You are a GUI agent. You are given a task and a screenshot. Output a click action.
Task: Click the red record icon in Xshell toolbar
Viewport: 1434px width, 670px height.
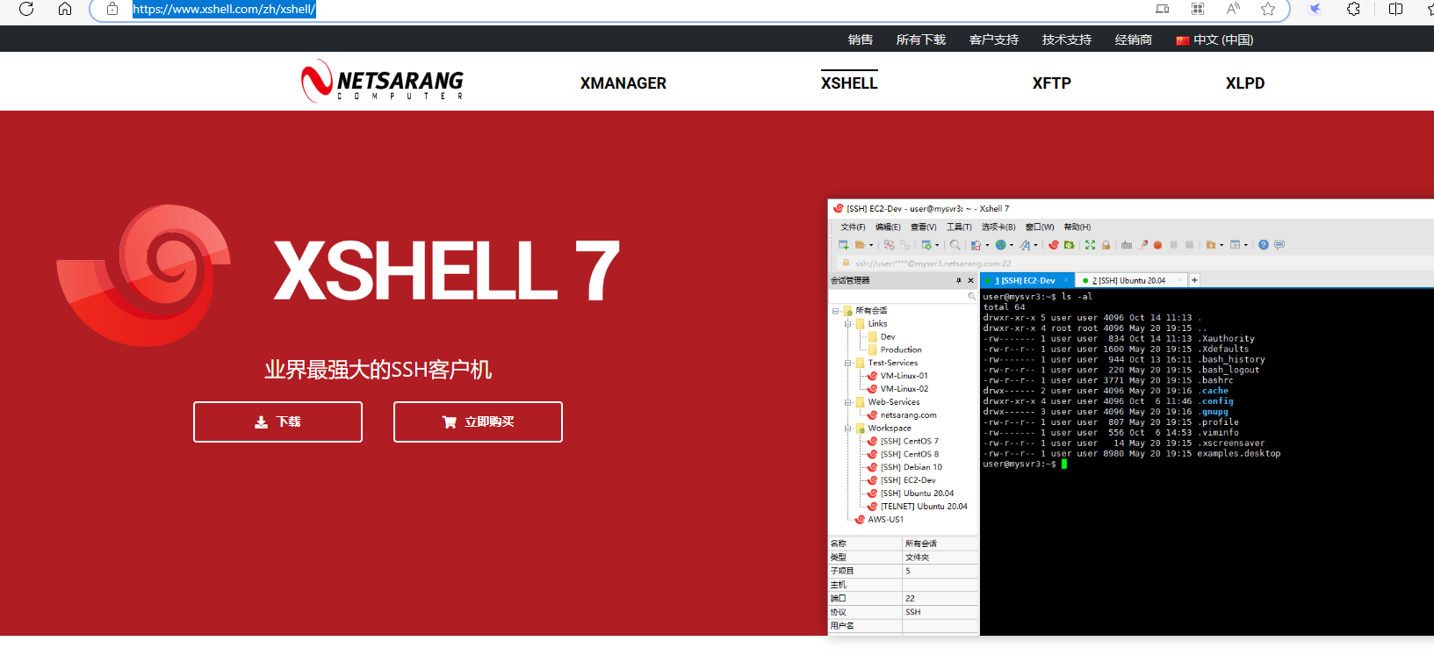point(1157,245)
